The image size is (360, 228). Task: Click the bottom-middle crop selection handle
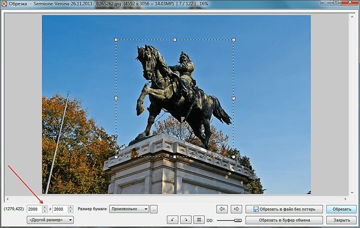(x=175, y=157)
